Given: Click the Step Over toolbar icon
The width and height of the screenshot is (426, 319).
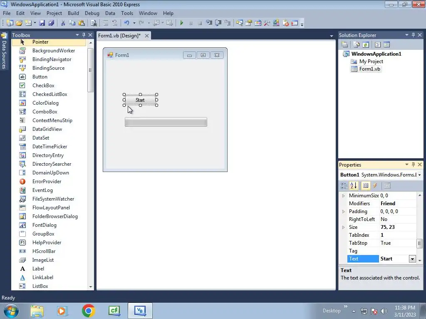Looking at the screenshot, I should tap(218, 23).
